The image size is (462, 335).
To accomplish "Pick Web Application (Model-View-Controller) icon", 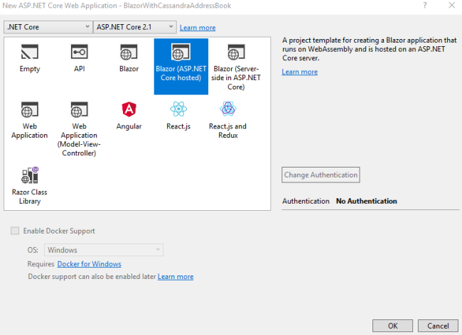I will [80, 109].
